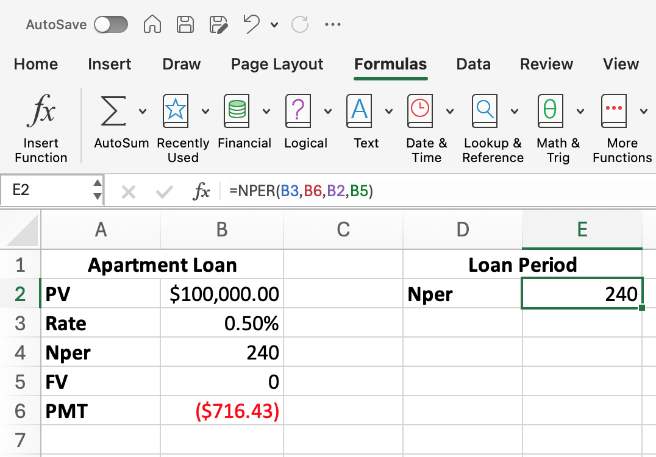
Task: Open Recently Used functions book icon
Action: coord(176,111)
